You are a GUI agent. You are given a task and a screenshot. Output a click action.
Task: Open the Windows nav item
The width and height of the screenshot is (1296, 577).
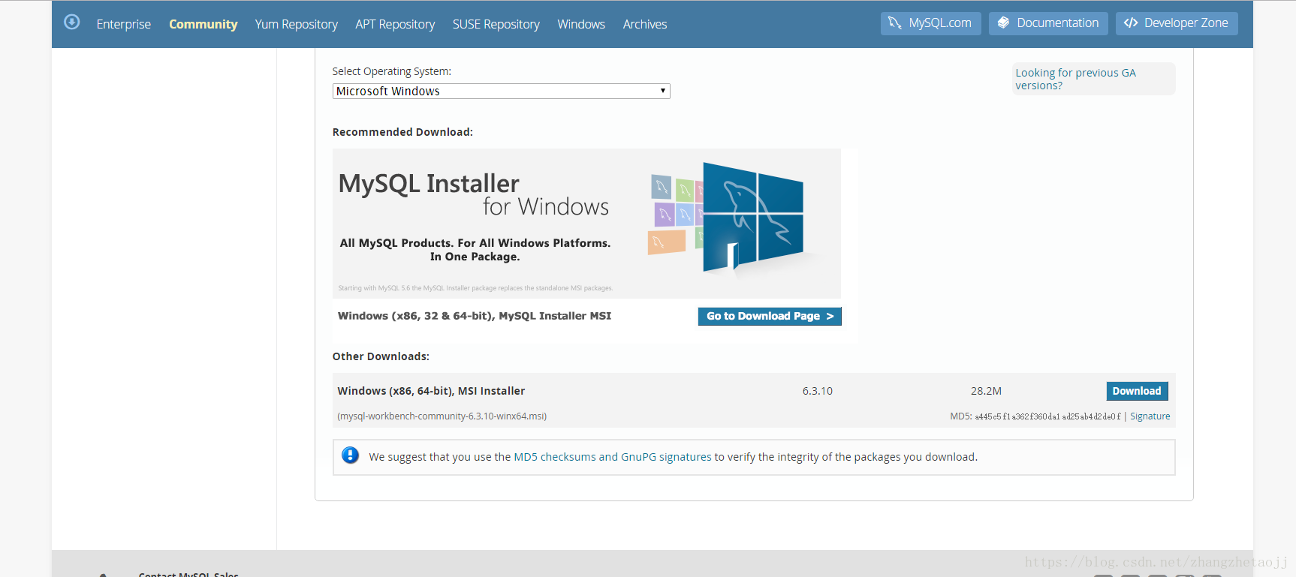[581, 24]
